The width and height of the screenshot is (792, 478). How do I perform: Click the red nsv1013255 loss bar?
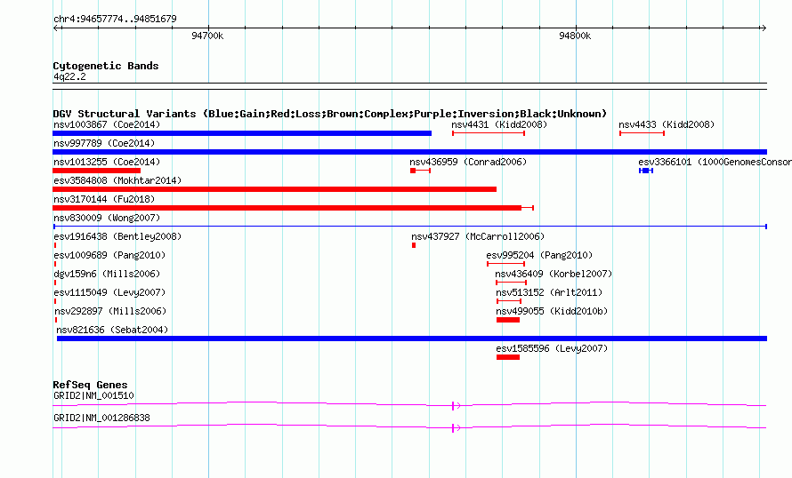pyautogui.click(x=96, y=171)
